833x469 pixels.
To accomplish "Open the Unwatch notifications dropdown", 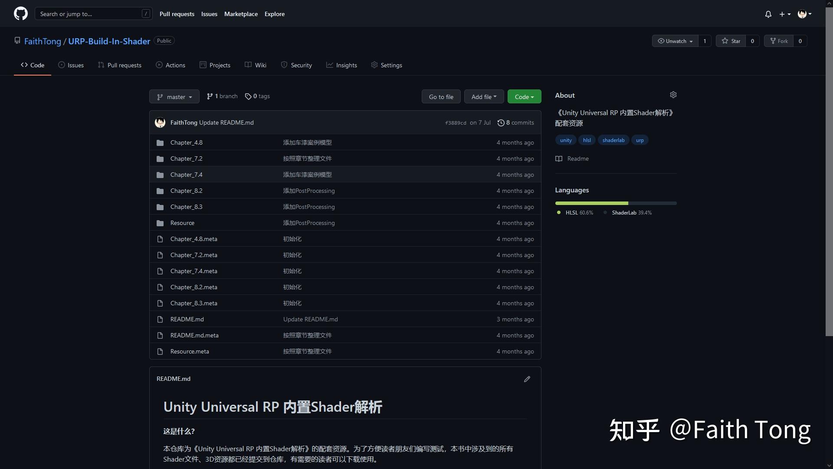I will click(675, 41).
